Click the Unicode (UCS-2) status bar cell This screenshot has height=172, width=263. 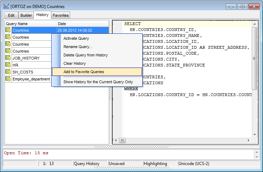click(x=219, y=163)
